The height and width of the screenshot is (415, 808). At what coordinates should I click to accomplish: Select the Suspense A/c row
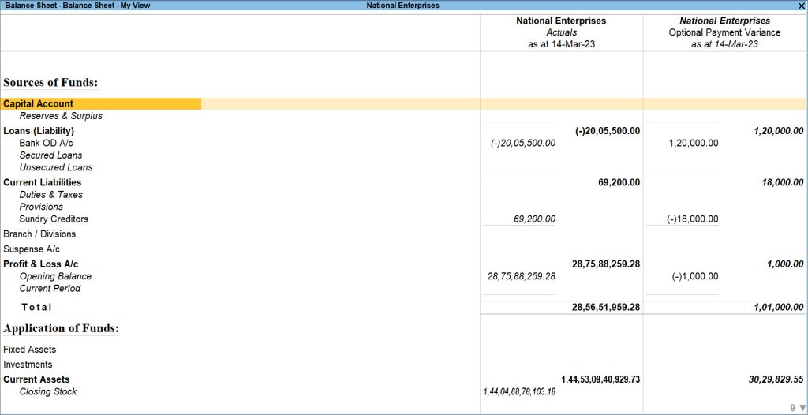(32, 249)
